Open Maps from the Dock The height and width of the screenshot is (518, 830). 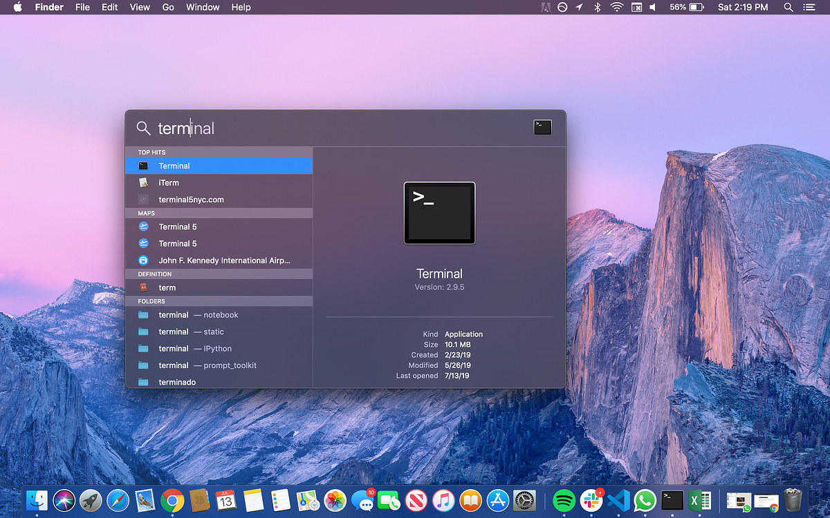pyautogui.click(x=307, y=500)
